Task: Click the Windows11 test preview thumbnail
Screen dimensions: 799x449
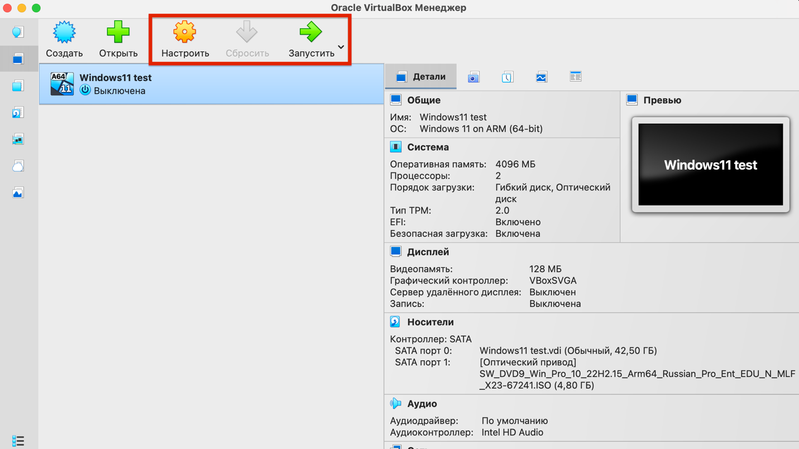Action: point(710,165)
